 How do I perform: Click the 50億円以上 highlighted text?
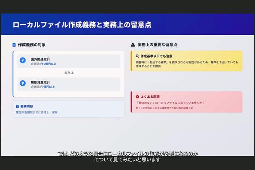coord(49,64)
